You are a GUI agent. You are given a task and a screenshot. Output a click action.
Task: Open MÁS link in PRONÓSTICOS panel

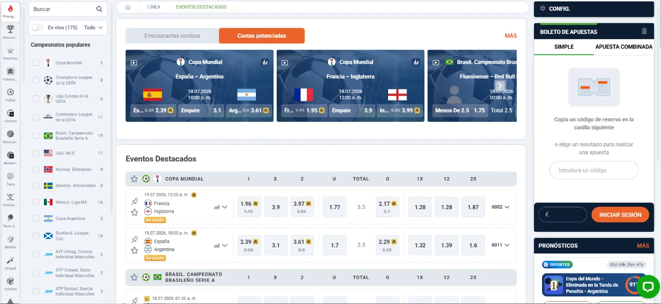point(643,245)
